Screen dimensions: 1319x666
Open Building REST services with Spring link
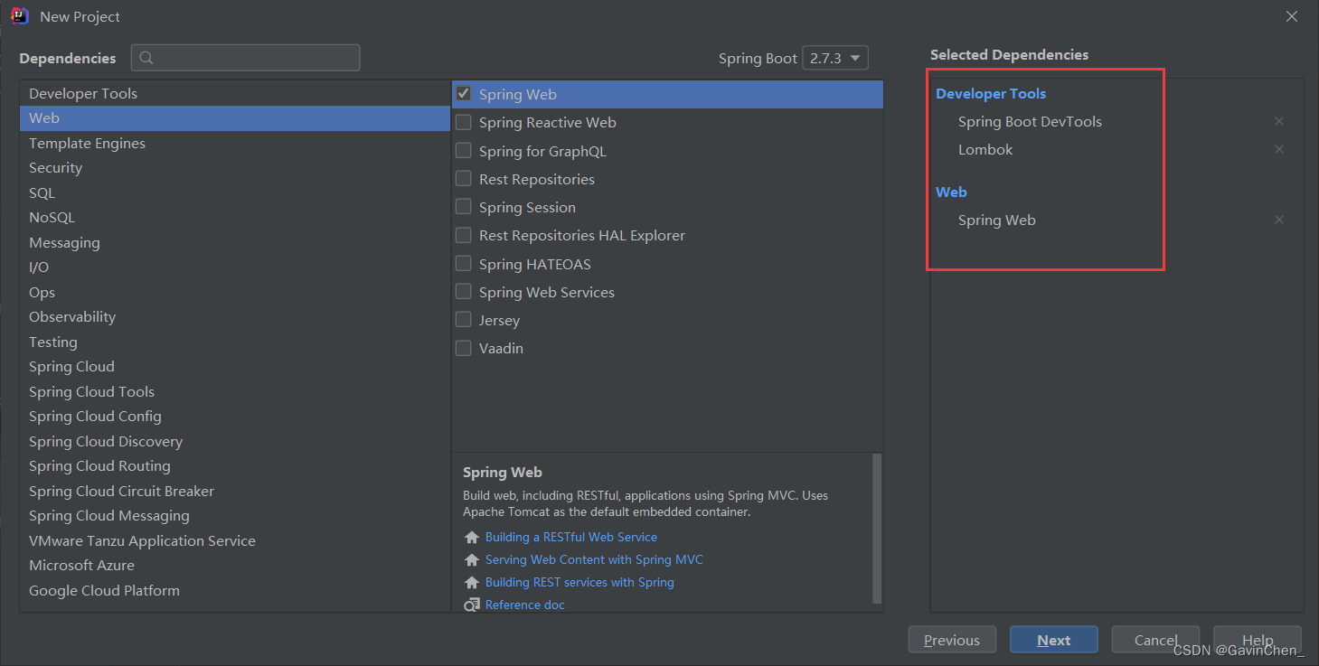[579, 582]
